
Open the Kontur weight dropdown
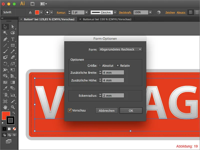tap(86, 12)
